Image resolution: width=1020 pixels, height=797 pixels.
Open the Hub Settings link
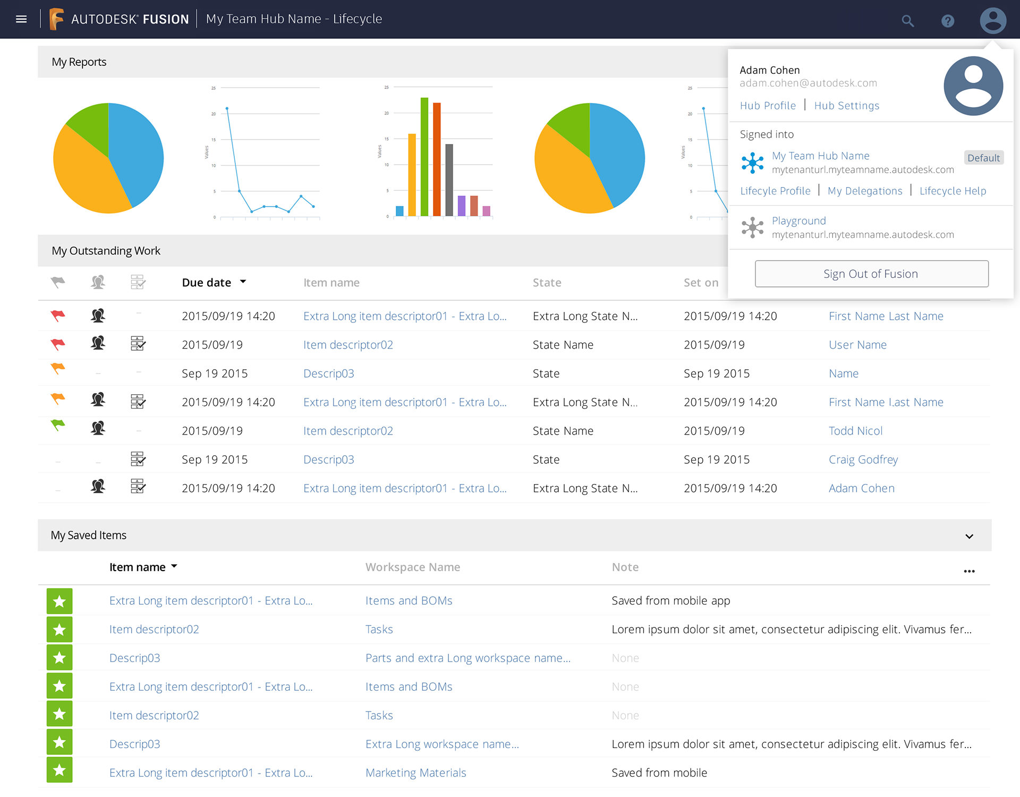846,106
